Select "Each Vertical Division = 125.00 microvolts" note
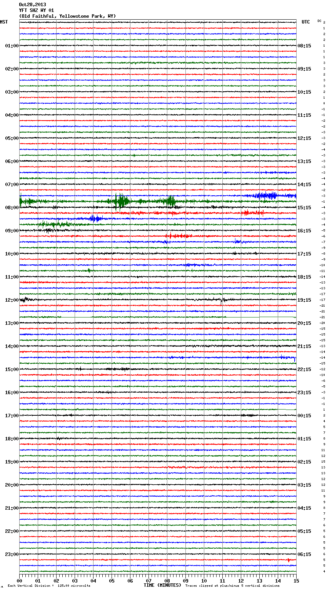The height and width of the screenshot is (591, 327). [x=49, y=586]
